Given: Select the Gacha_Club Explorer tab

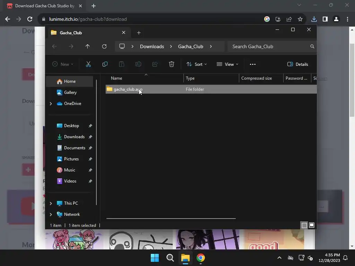Looking at the screenshot, I should 88,33.
